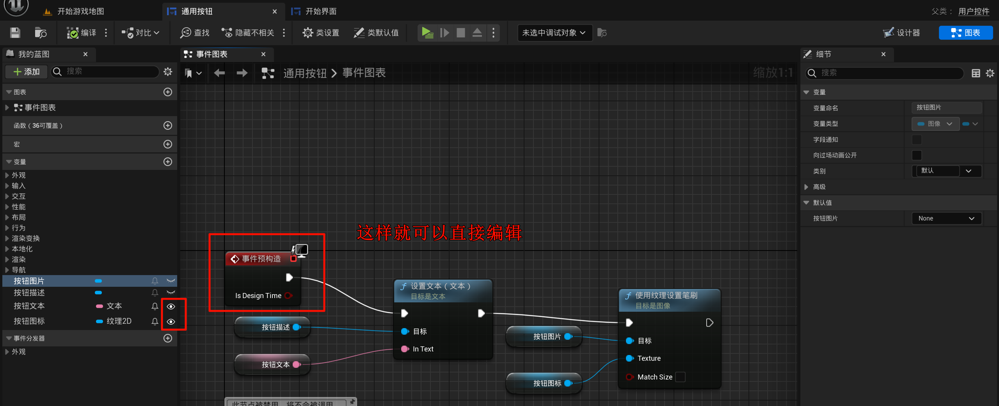Screen dimensions: 999x406
Task: Click the Find (查找) toolbar icon
Action: coord(195,33)
